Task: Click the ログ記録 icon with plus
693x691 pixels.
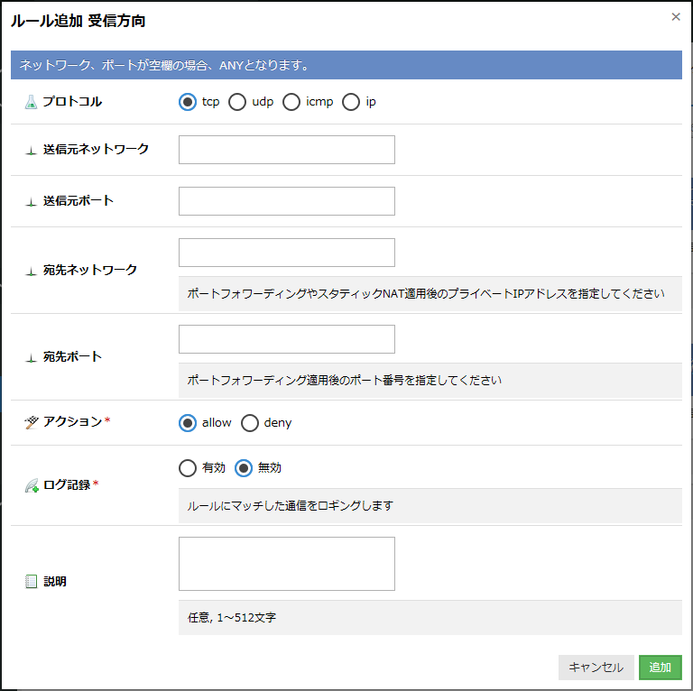Action: (x=32, y=485)
